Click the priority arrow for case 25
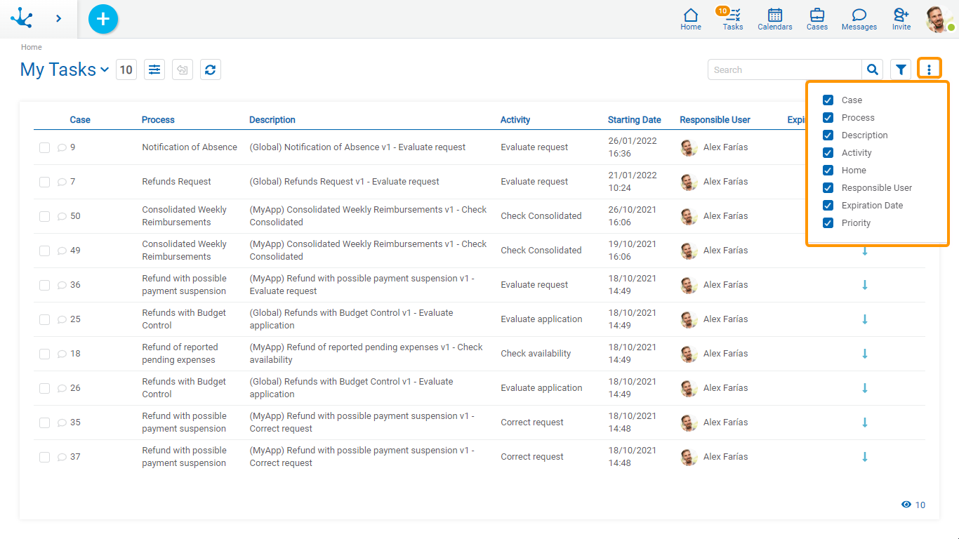The image size is (959, 539). click(865, 319)
